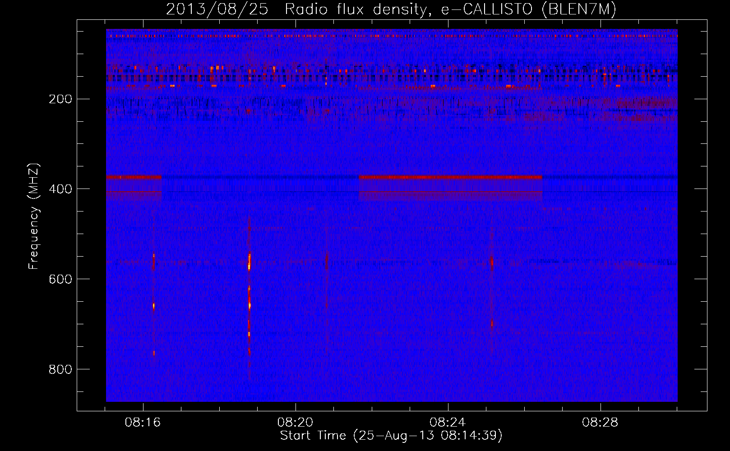Click the 08:16 time tick label

(143, 423)
